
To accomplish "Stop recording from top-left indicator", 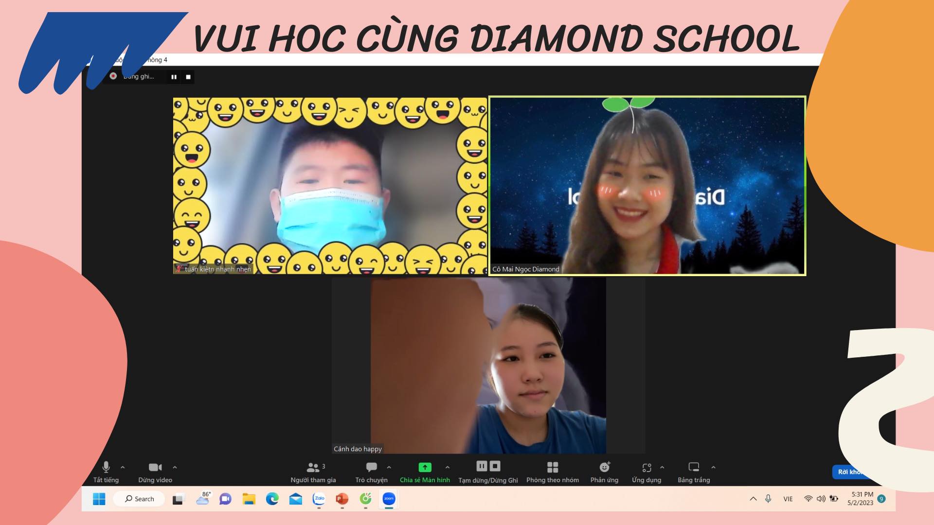I will 188,77.
